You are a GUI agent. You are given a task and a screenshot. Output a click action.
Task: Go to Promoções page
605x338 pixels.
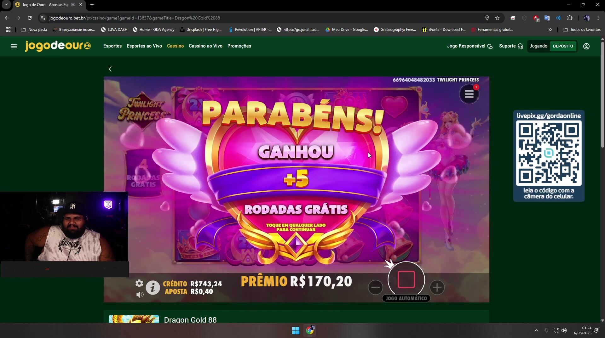point(239,46)
